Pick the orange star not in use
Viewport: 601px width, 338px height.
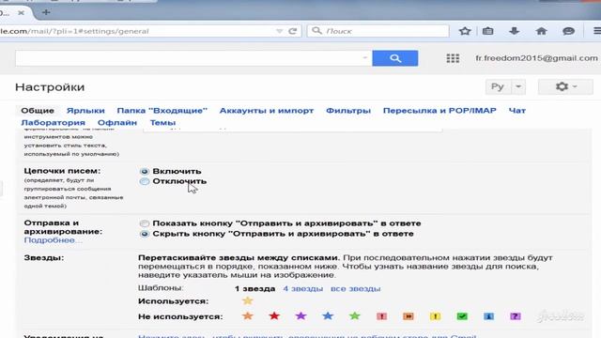pyautogui.click(x=248, y=316)
